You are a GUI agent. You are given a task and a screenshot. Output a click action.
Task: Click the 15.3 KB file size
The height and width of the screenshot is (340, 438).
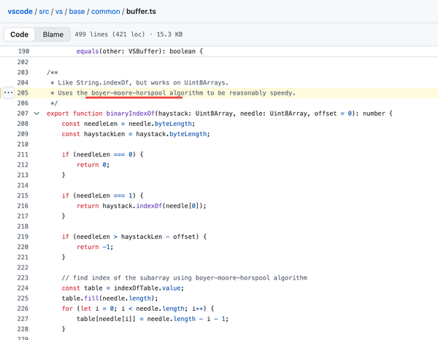point(169,34)
